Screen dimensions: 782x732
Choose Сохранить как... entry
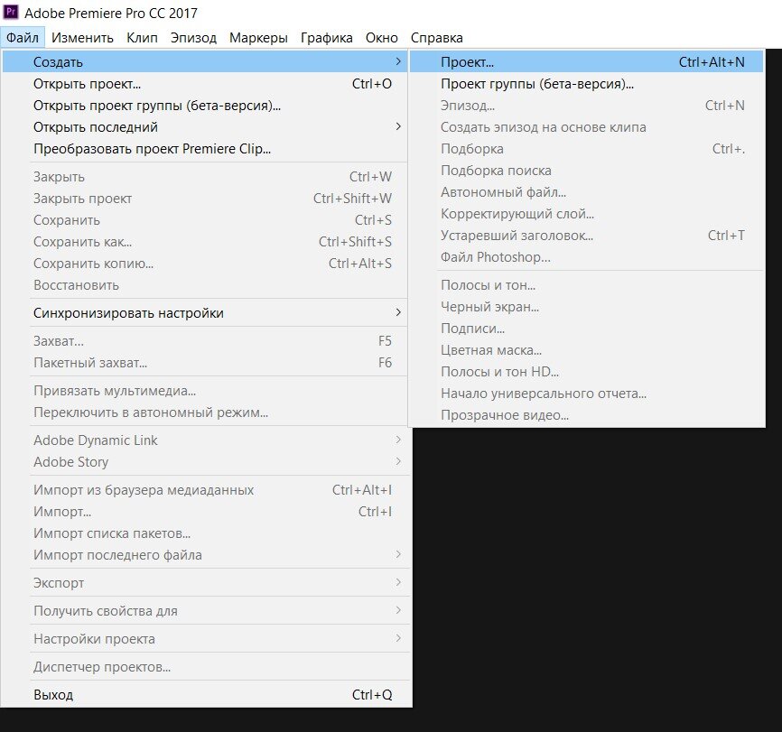(205, 242)
